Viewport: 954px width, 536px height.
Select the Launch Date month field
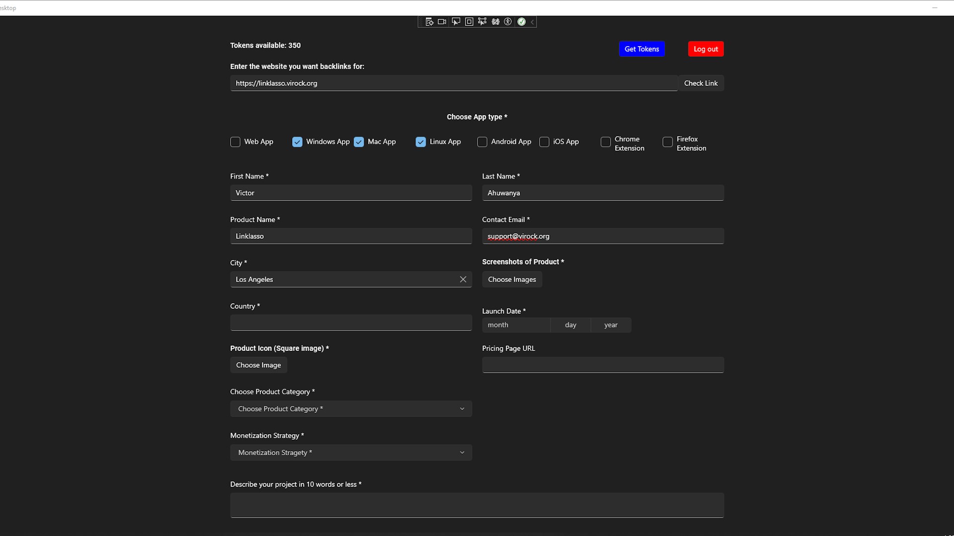516,325
